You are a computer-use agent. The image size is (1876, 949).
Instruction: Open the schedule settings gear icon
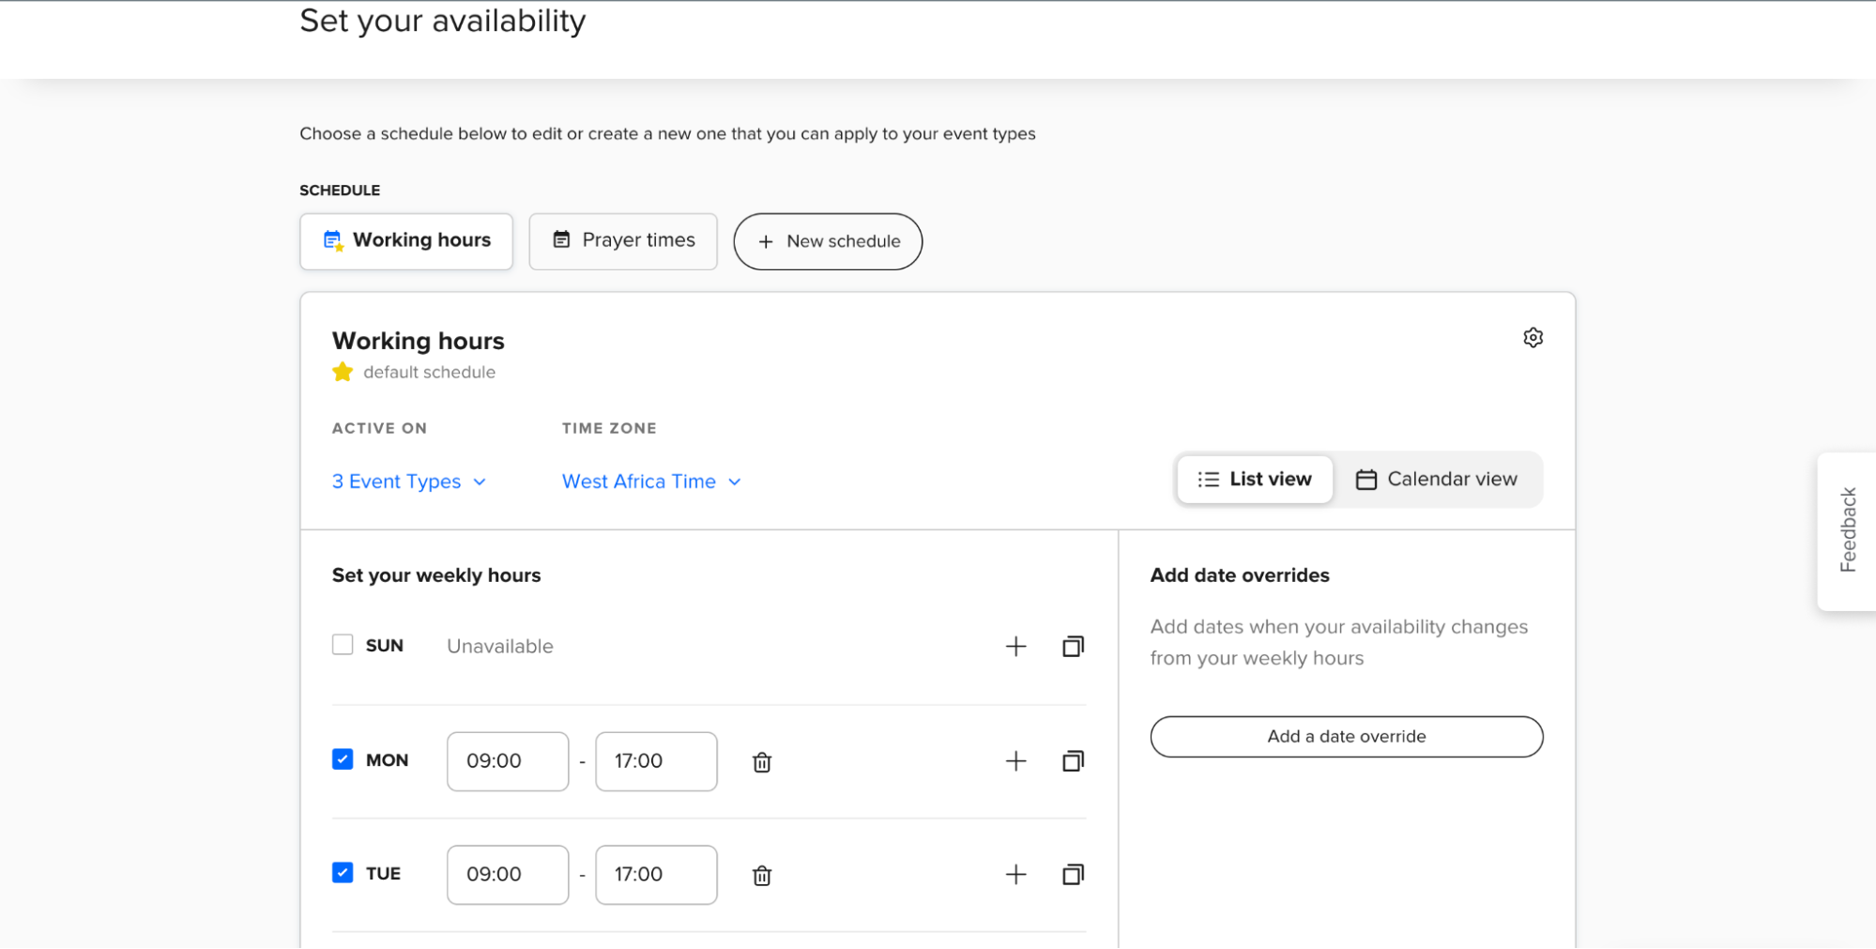coord(1533,338)
